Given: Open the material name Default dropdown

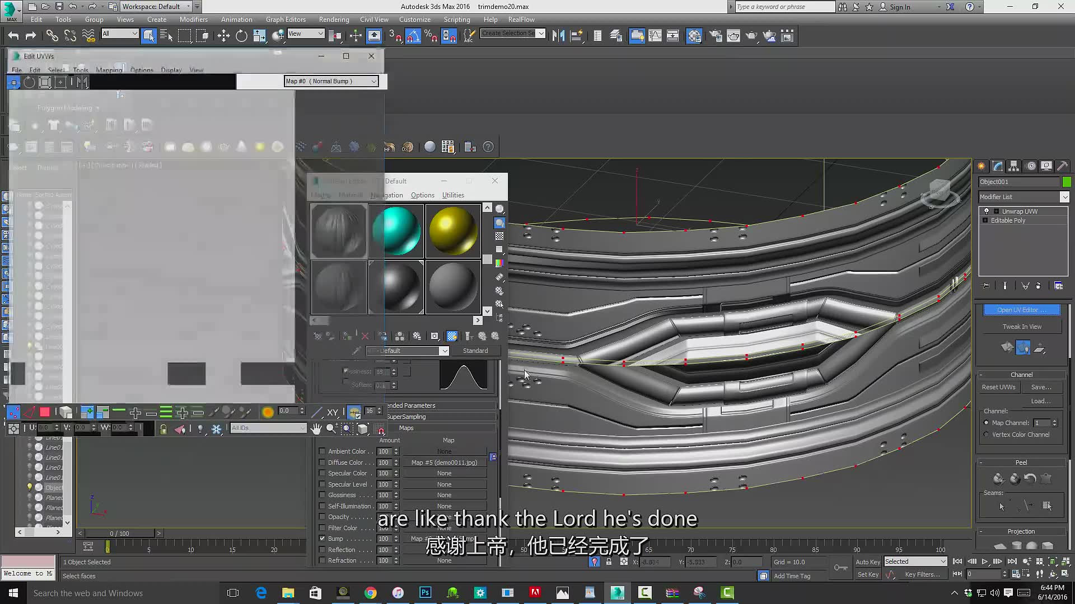Looking at the screenshot, I should 408,351.
